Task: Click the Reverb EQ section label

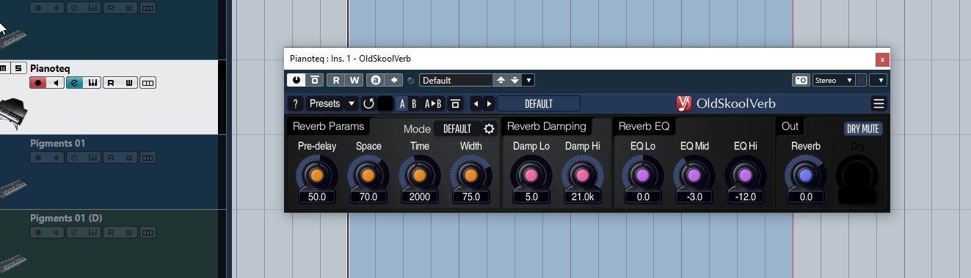Action: tap(644, 126)
